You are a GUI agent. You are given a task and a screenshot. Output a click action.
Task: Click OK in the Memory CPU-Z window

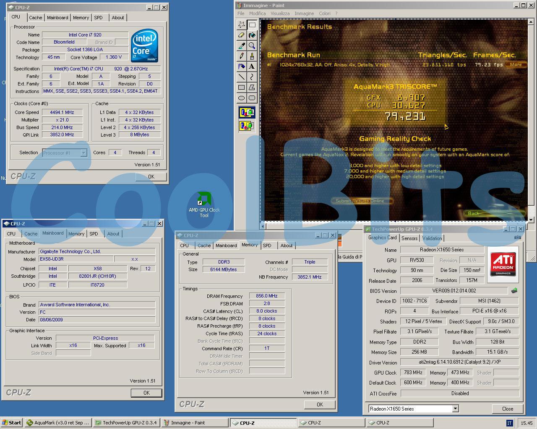click(320, 405)
